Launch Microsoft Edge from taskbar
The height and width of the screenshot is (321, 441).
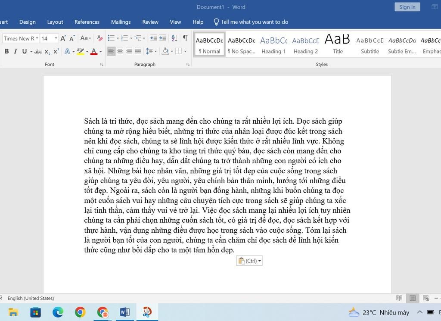coord(58,312)
